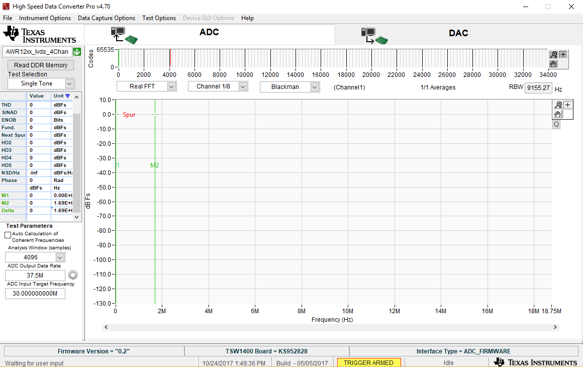Screen dimensions: 583x367
Task: Click the down arrow of the results table scrollbar
Action: (76, 217)
